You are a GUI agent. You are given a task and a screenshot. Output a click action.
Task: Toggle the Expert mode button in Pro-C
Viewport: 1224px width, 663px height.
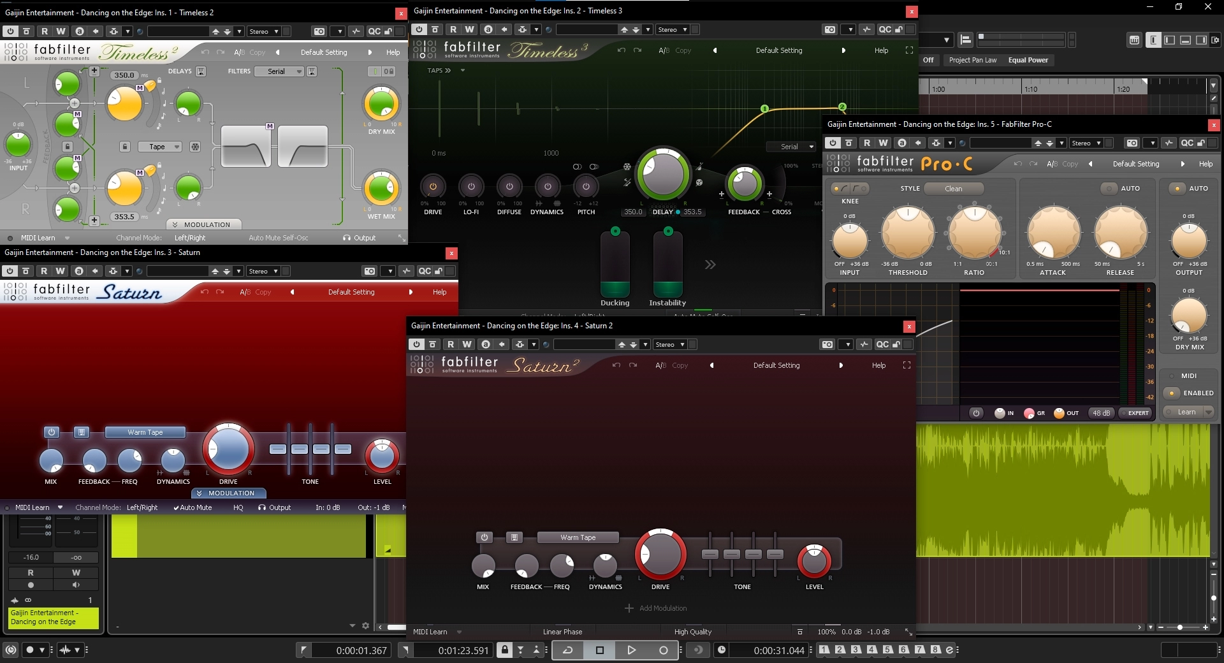coord(1135,413)
